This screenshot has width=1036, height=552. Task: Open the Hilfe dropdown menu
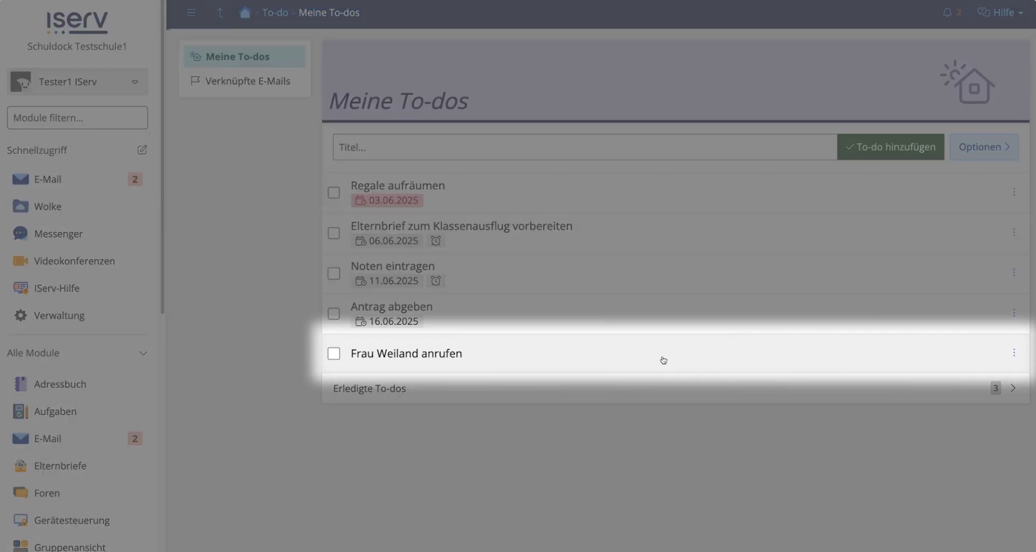tap(1000, 12)
